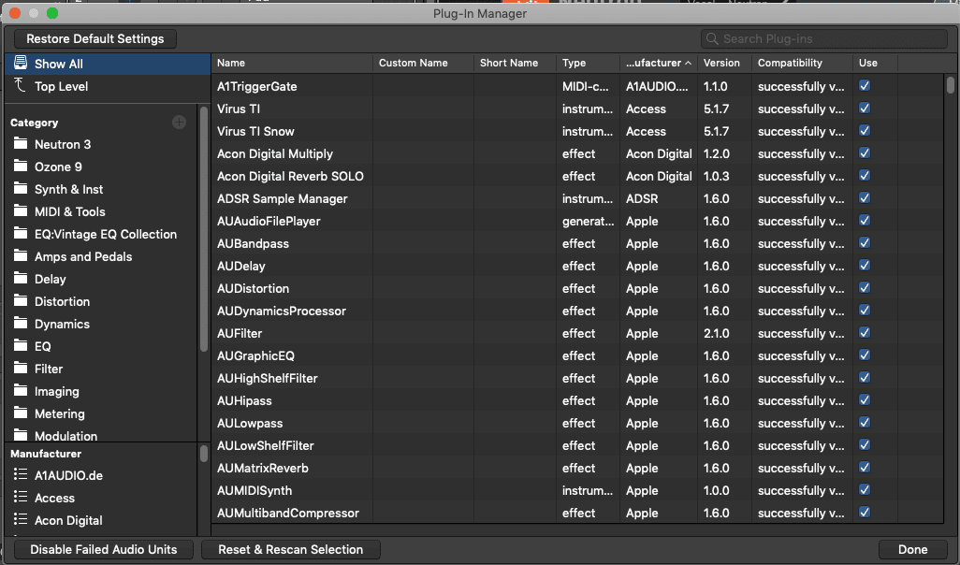This screenshot has height=565, width=960.
Task: Click the Modulation folder icon
Action: click(x=21, y=435)
